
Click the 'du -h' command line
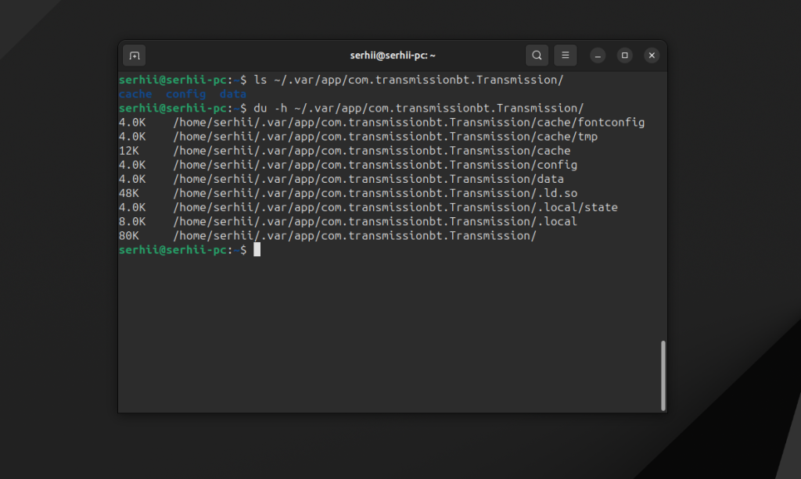351,108
